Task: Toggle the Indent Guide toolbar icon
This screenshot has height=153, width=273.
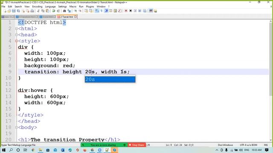Action: click(106, 11)
